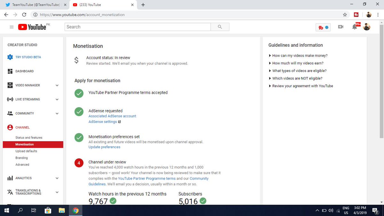Screen dimensions: 384x216
Task: Expand the Live Streaming section
Action: coord(57,100)
